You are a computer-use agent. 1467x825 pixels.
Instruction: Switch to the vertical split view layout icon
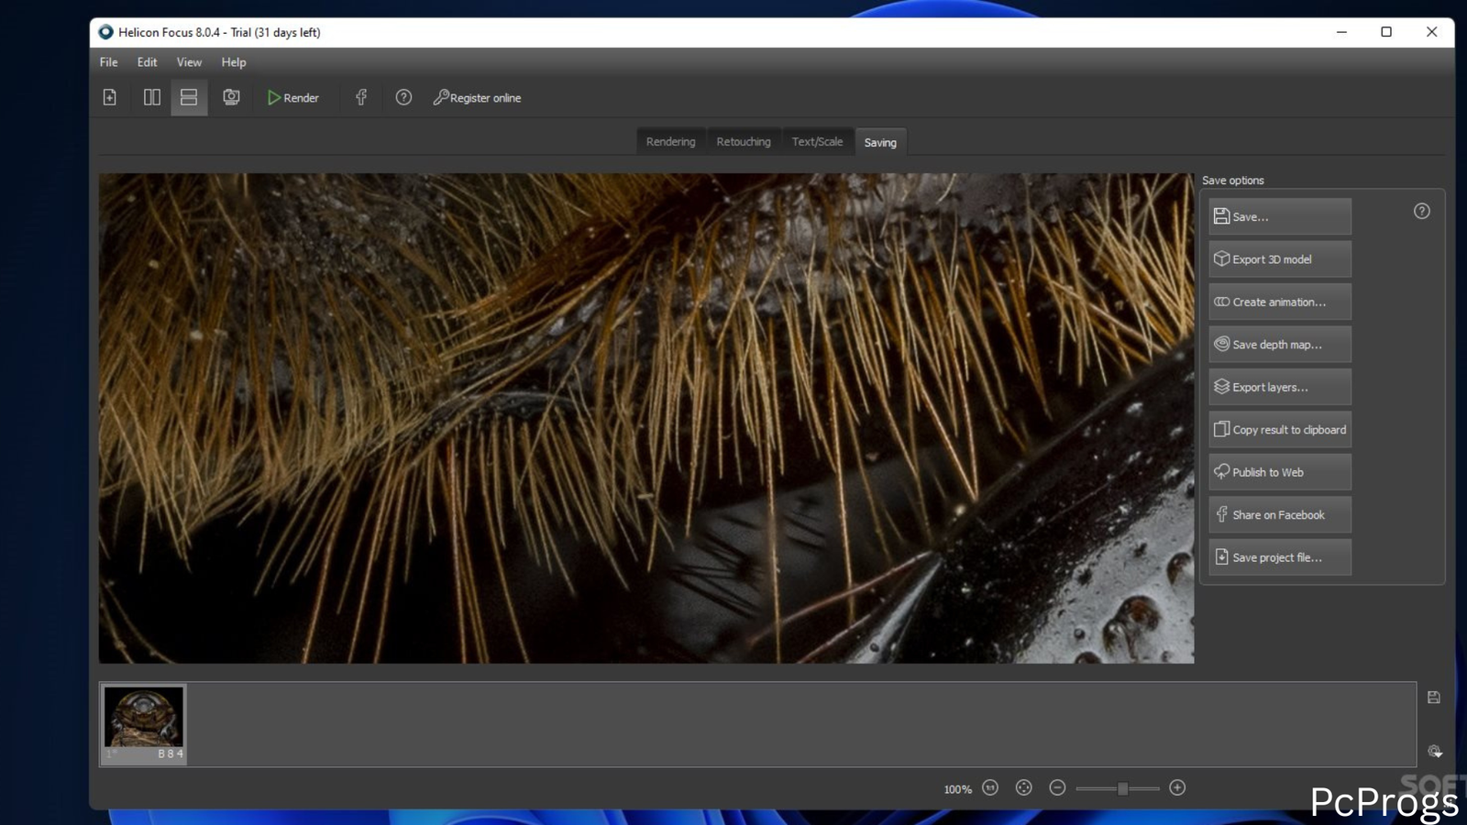[152, 97]
